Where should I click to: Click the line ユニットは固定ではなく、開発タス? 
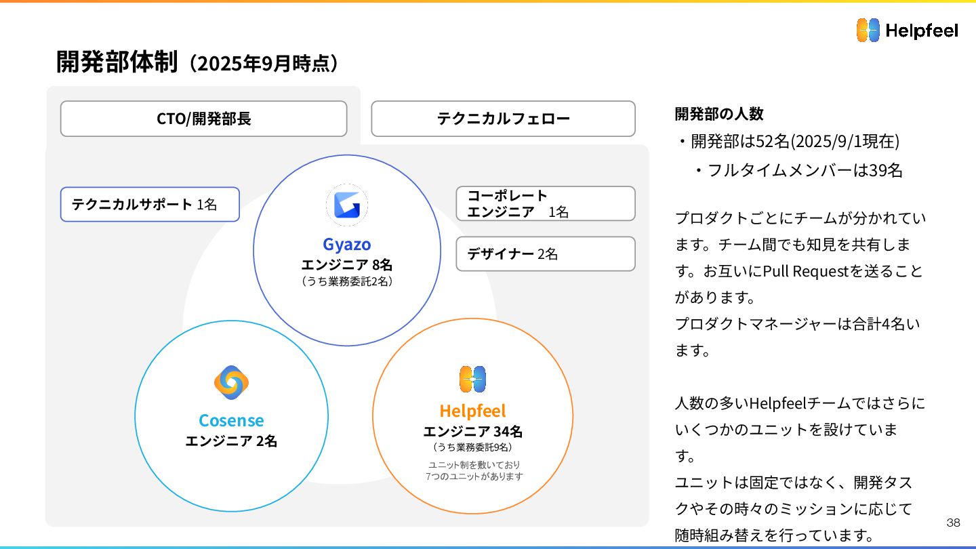(x=793, y=483)
